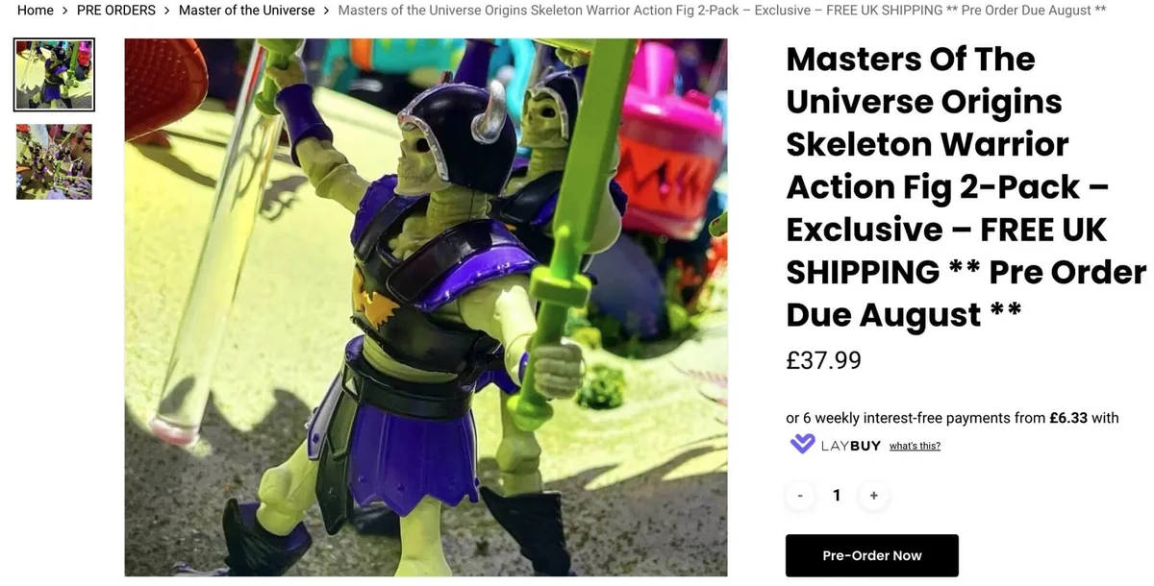The width and height of the screenshot is (1154, 586).
Task: Open the "what's this?" Laybuy link
Action: coord(915,446)
